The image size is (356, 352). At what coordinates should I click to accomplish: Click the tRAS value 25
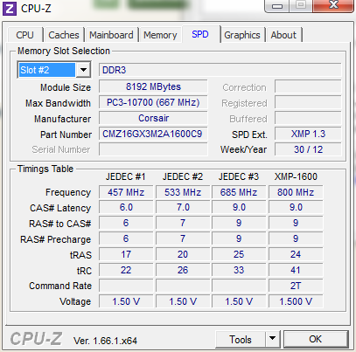coord(239,254)
